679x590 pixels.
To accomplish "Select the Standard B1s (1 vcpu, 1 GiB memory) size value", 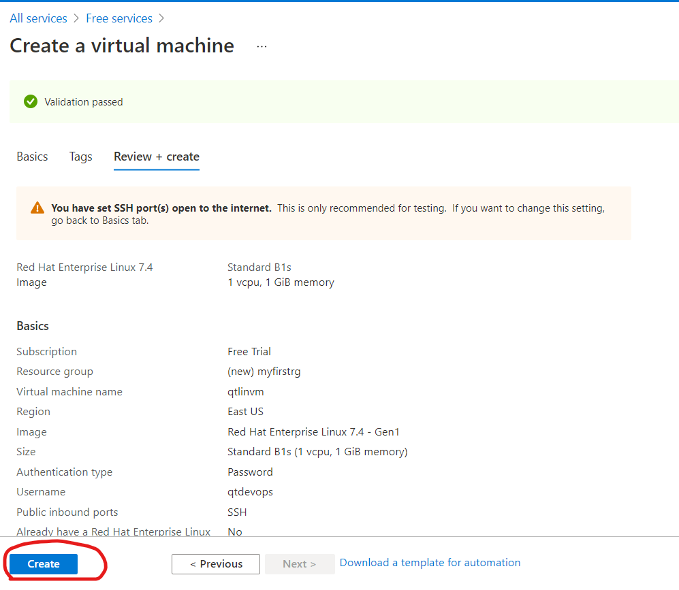I will 317,452.
